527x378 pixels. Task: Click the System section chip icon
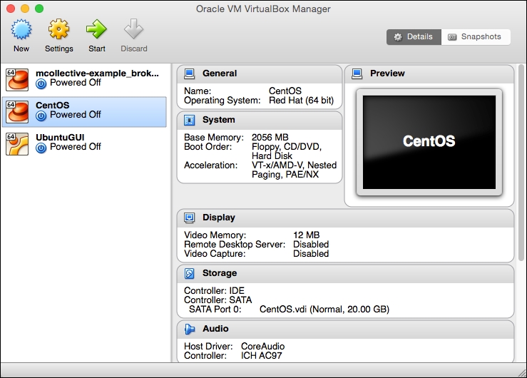click(190, 120)
